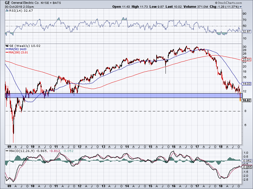Click the GE (Weekly) 10.02 legend text

[x=25, y=46]
